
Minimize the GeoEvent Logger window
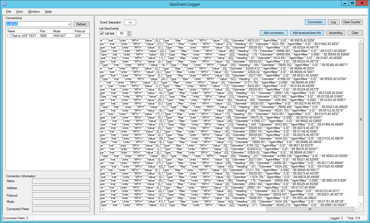[x=345, y=3]
